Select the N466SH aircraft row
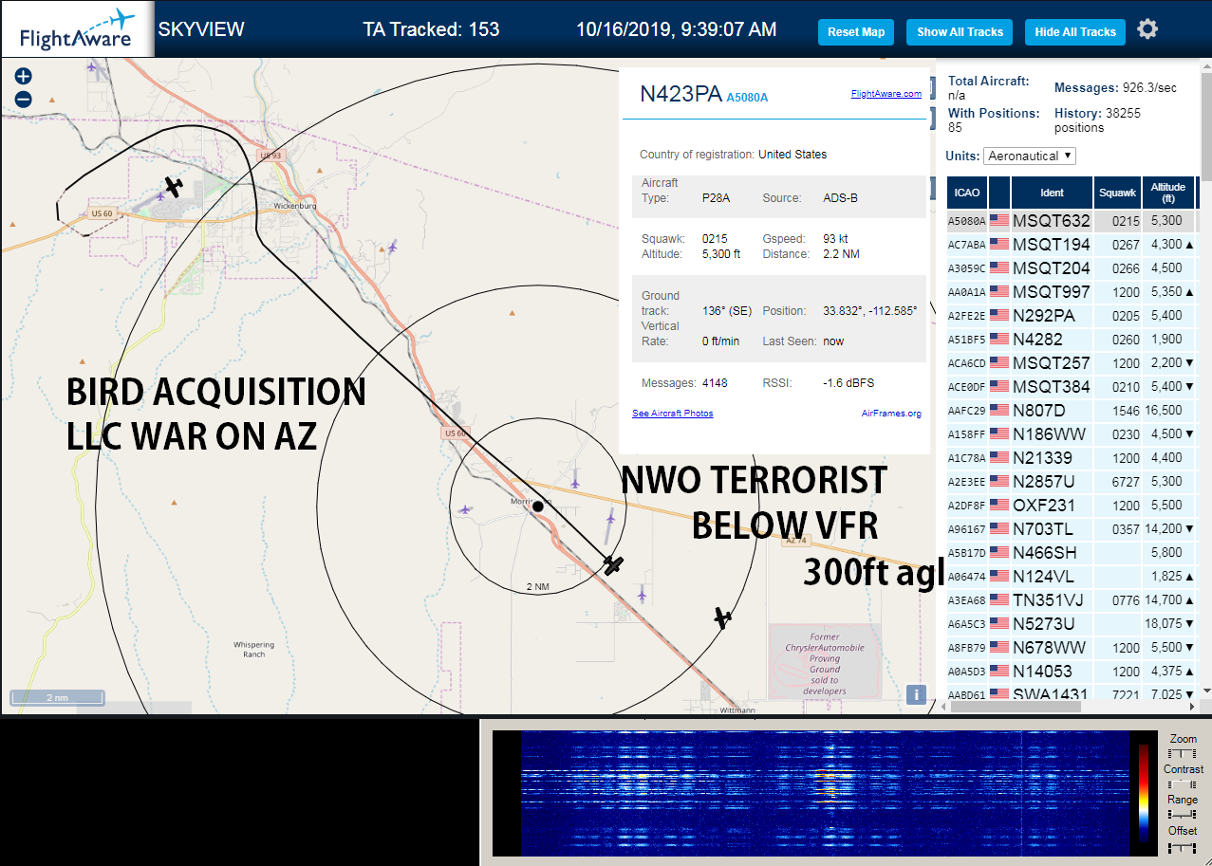The width and height of the screenshot is (1212, 866). (1072, 553)
